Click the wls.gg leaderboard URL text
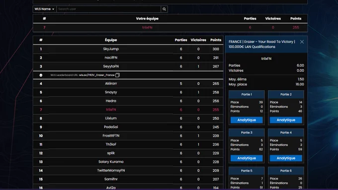Image resolution: width=338 pixels, height=190 pixels. click(97, 75)
